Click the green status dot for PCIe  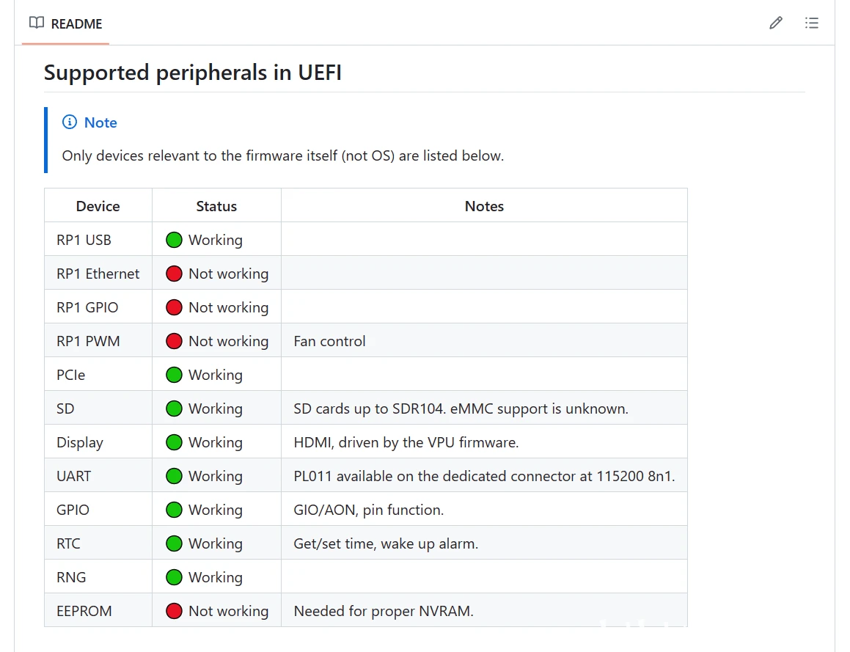tap(174, 375)
